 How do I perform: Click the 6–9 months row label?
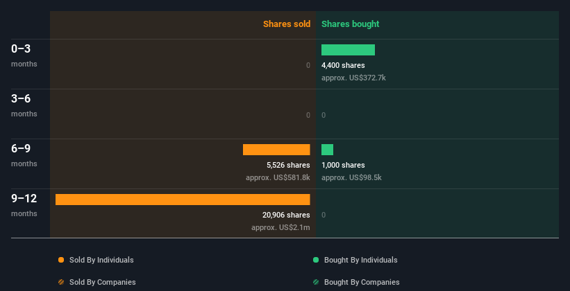point(24,155)
